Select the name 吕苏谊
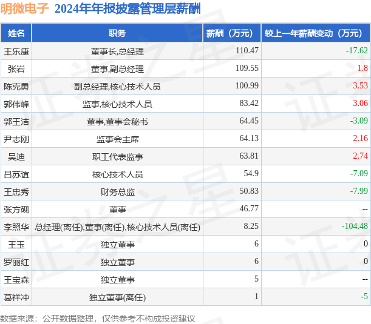Screen dimensions: 371x324 click(x=16, y=174)
